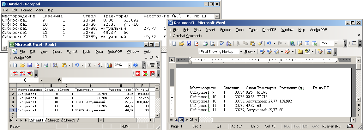Click the Insert Function fx icon
The width and height of the screenshot is (363, 130).
click(59, 80)
